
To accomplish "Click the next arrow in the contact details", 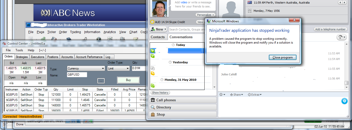I will (x=345, y=3).
